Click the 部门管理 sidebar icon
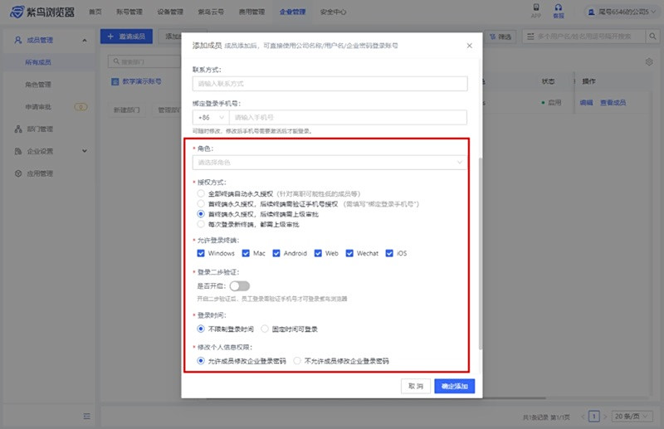Image resolution: width=664 pixels, height=429 pixels. [18, 129]
